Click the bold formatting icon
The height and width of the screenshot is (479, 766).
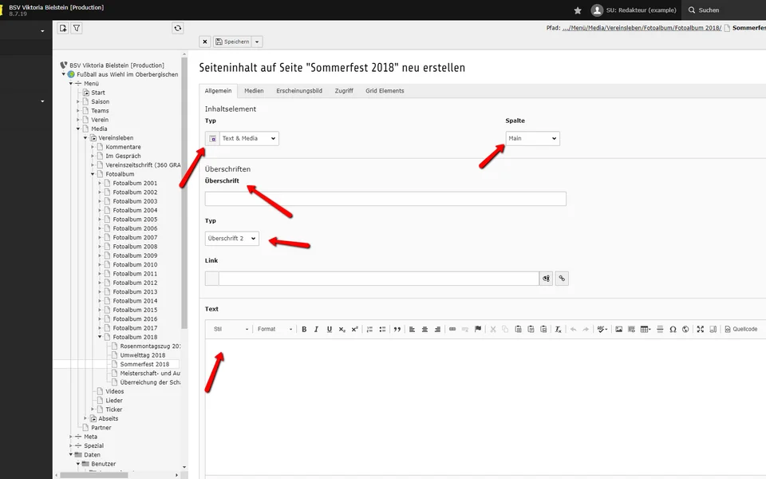coord(303,329)
